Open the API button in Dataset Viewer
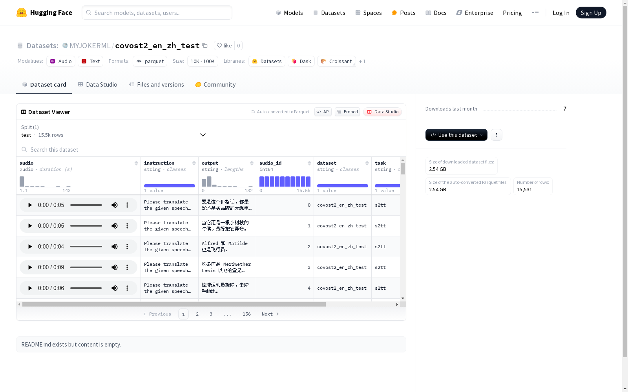The height and width of the screenshot is (392, 628). [x=323, y=112]
